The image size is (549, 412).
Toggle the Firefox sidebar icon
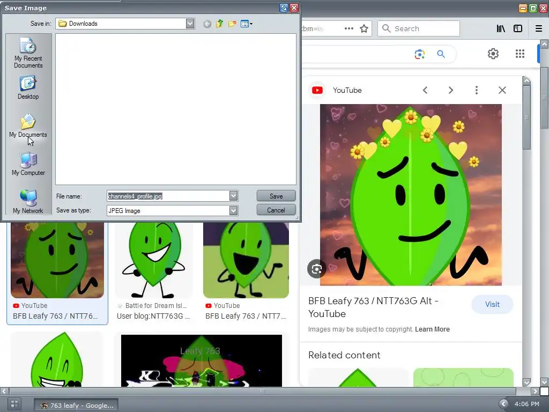pyautogui.click(x=518, y=28)
